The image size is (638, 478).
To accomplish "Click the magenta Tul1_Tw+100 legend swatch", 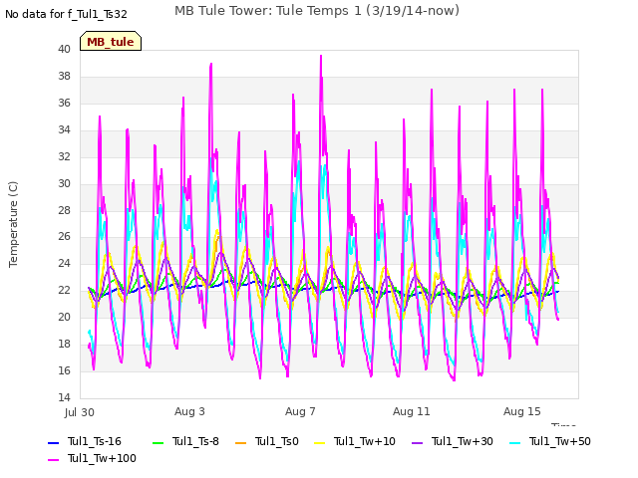I will [54, 460].
